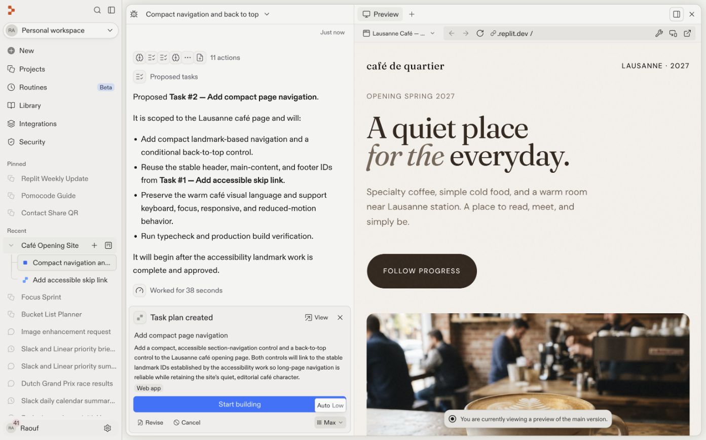Open the Café Opening Site board icon
The width and height of the screenshot is (706, 440).
[x=108, y=245]
